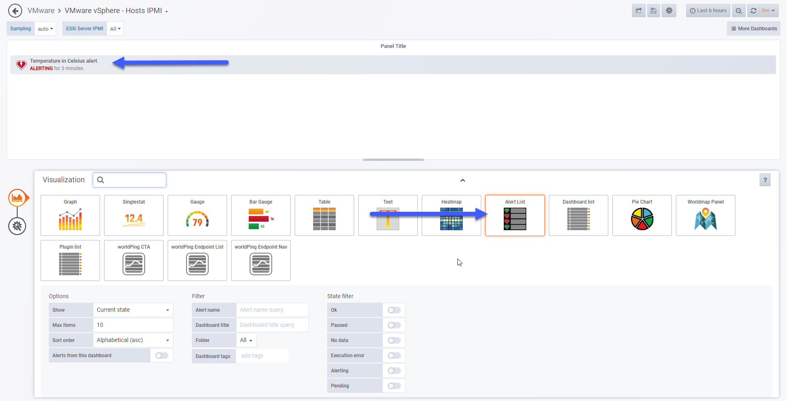The height and width of the screenshot is (401, 787).
Task: Collapse the Visualization picker with chevron
Action: 462,180
